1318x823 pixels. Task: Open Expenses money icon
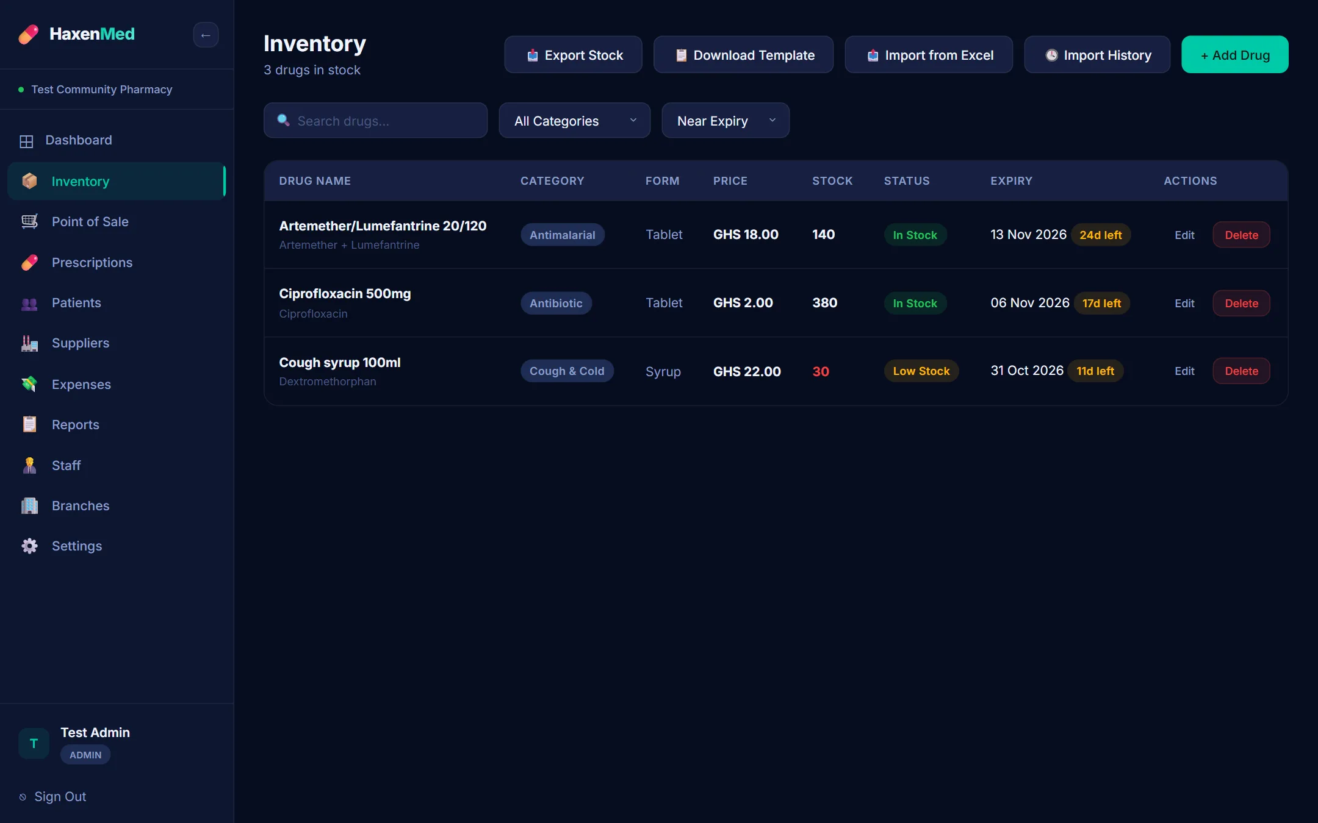[29, 384]
